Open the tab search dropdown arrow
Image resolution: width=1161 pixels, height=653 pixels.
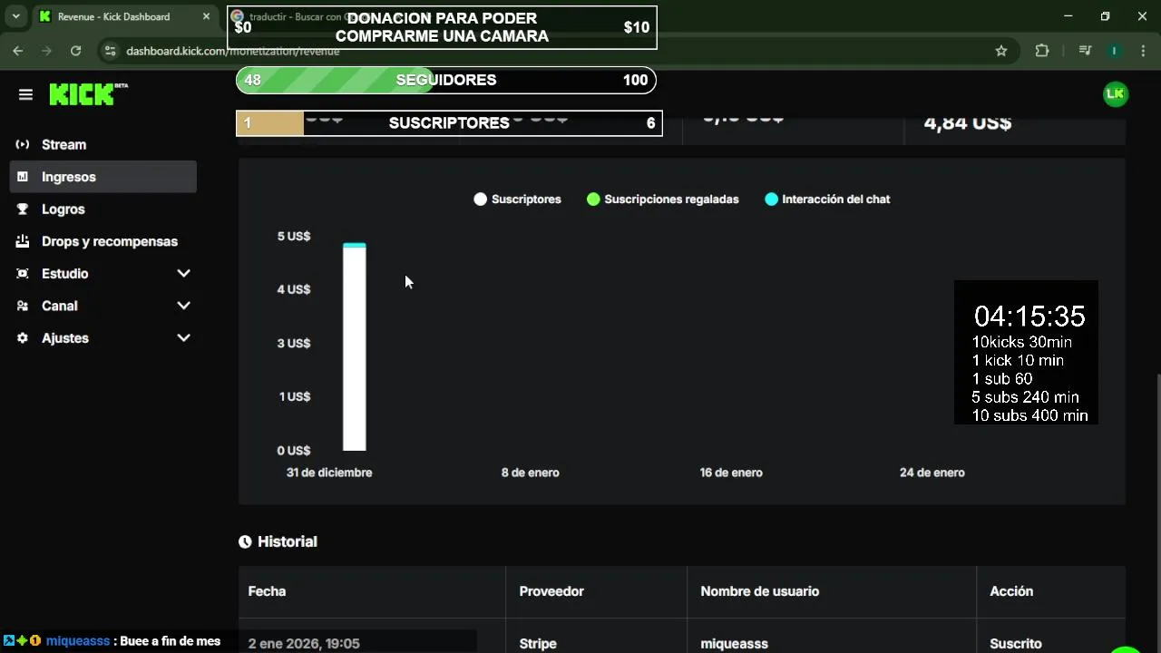16,16
